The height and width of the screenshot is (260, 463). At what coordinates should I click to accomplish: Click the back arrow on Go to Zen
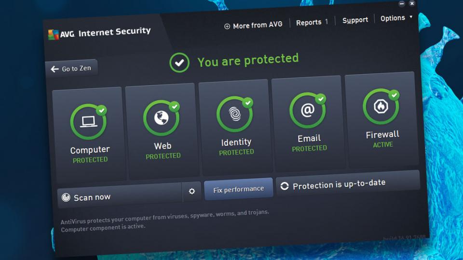click(54, 69)
